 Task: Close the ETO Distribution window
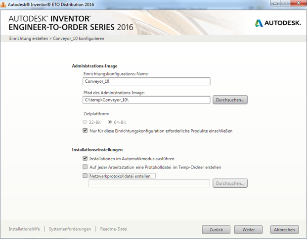coord(299,3)
